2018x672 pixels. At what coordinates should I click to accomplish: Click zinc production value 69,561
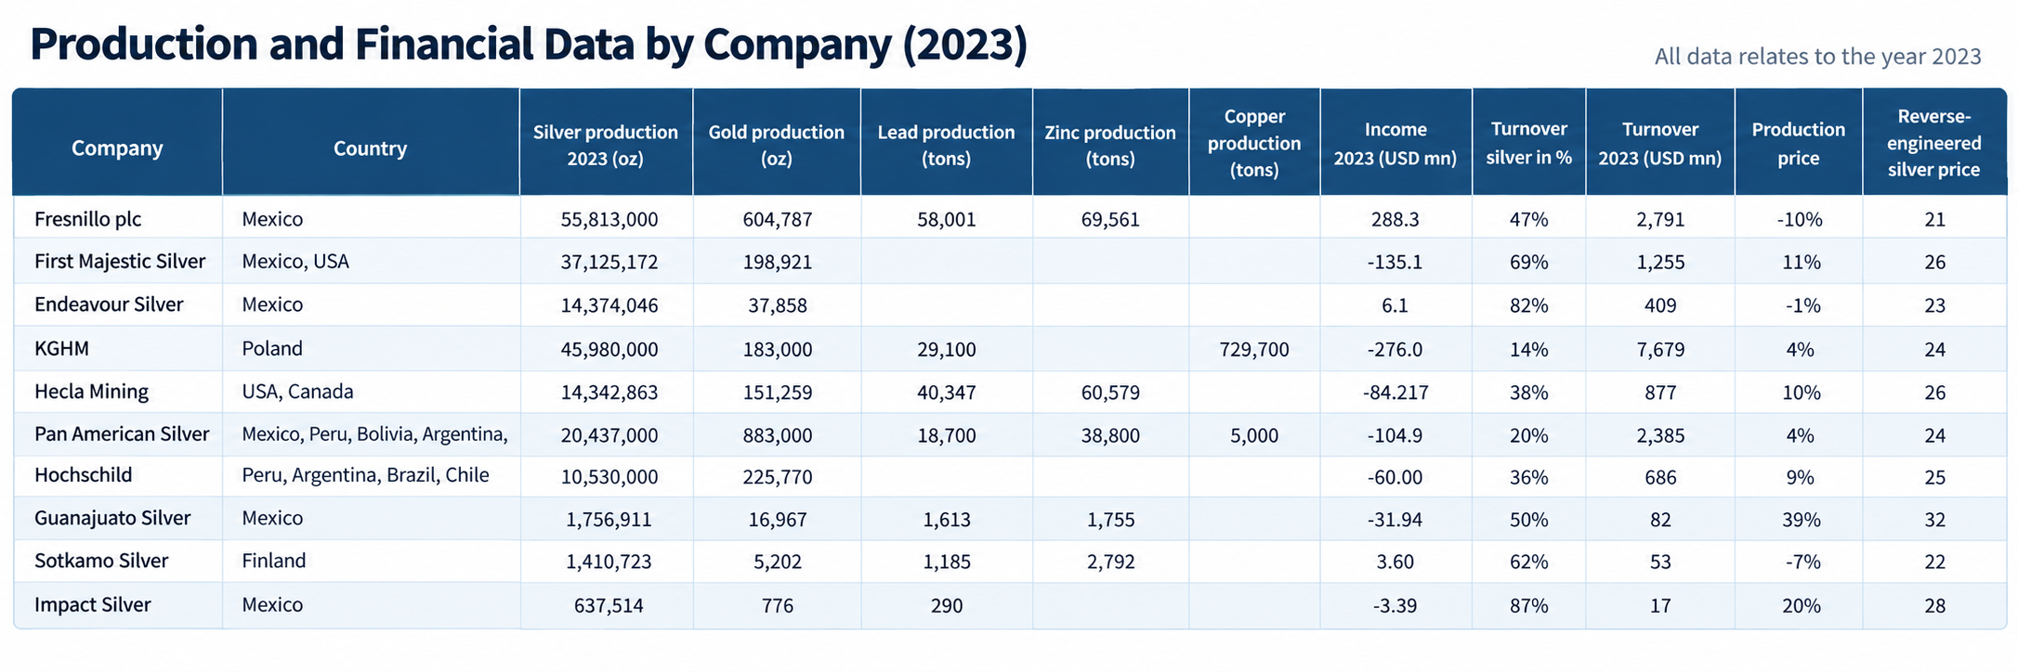click(x=1110, y=220)
